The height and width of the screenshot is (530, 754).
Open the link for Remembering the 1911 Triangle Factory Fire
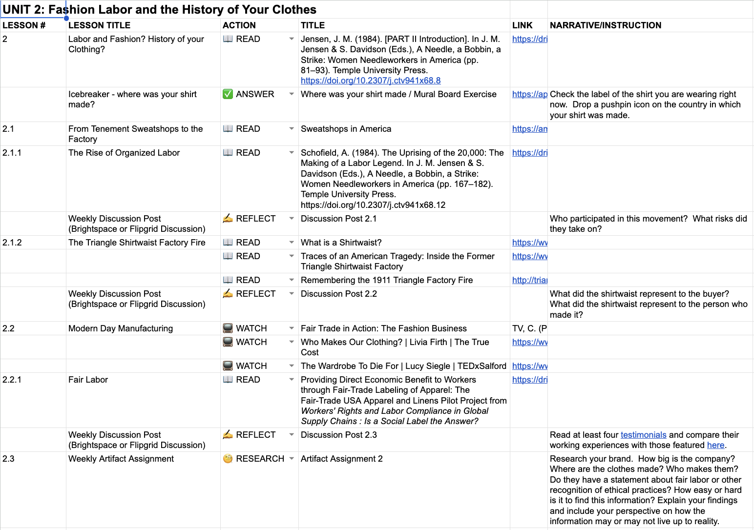pyautogui.click(x=529, y=280)
